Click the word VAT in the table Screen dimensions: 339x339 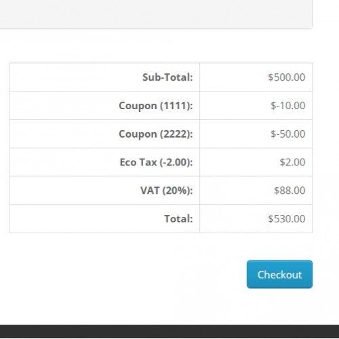click(x=150, y=191)
